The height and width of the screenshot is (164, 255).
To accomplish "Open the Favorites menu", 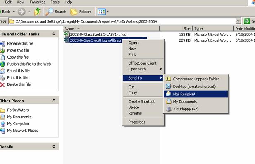I will 38,2.
